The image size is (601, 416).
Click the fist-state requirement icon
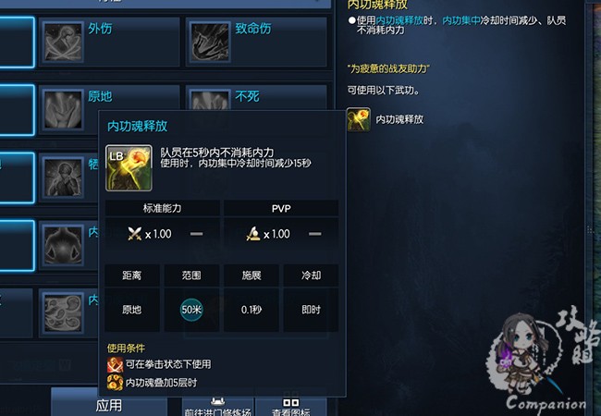click(115, 364)
